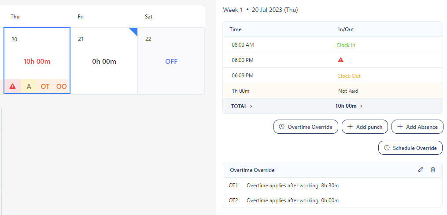Click the A absence badge on Thursday
Image resolution: width=447 pixels, height=215 pixels.
coord(29,87)
